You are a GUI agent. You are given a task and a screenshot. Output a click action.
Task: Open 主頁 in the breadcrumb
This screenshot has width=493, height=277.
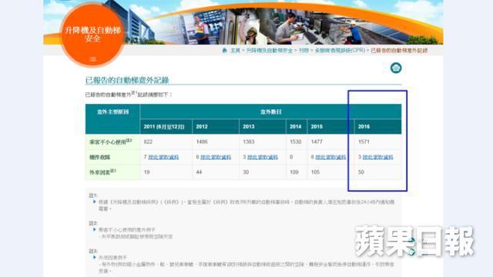[x=235, y=50]
